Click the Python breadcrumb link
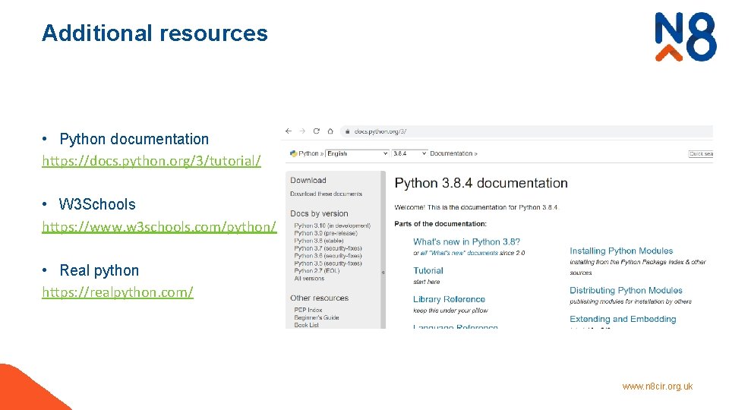This screenshot has height=410, width=729. (308, 153)
